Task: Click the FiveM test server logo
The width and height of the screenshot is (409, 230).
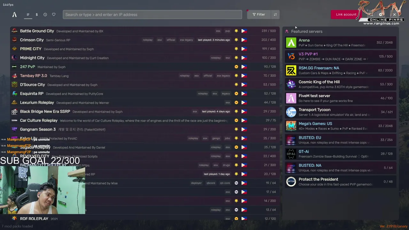Action: pyautogui.click(x=291, y=98)
